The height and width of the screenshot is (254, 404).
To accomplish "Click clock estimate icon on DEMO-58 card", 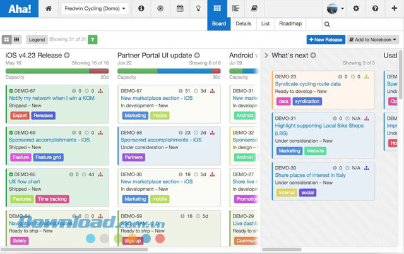I will pos(196,133).
